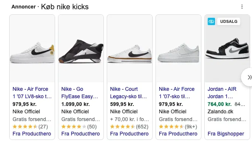Screen dimensions: 252x141
Task: Open the three-dot ad options menu
Action: click(242, 7)
